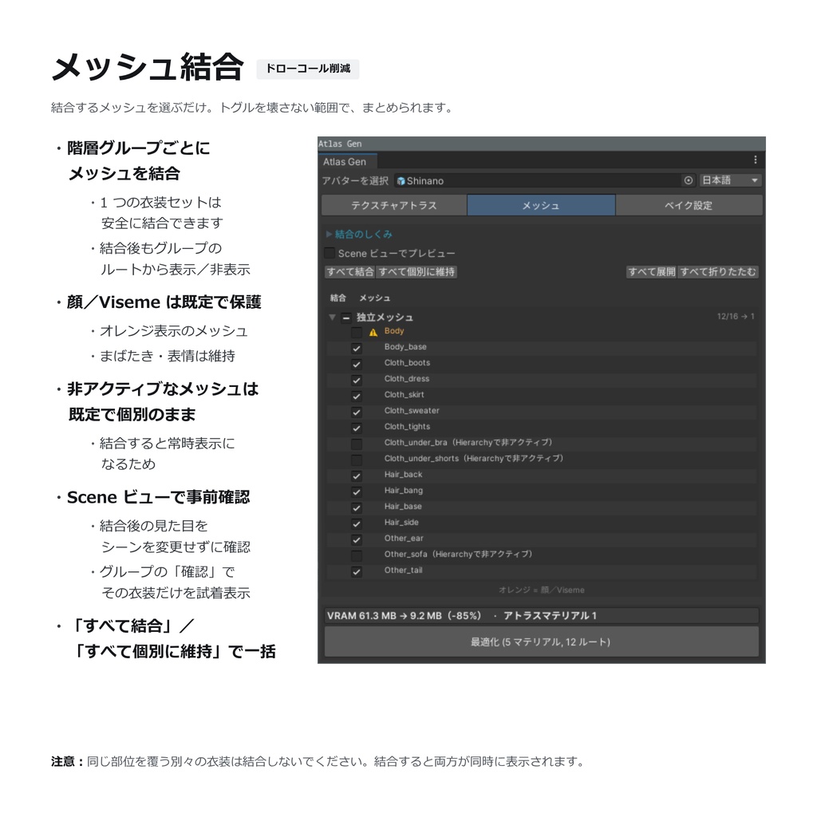Viewport: 817px width, 817px height.
Task: Enable Scene ビューでプレビュー checkbox
Action: tap(330, 253)
